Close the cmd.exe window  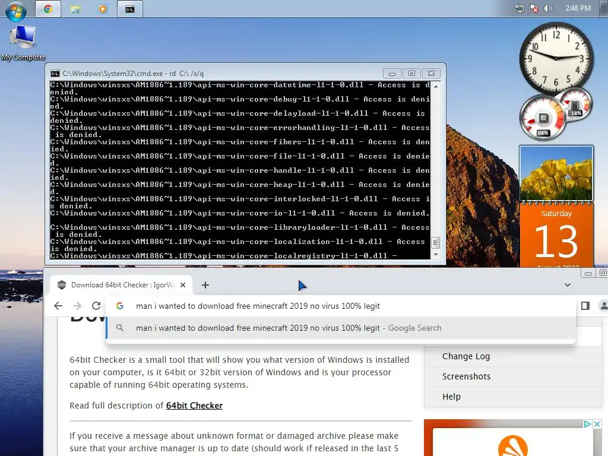(431, 73)
